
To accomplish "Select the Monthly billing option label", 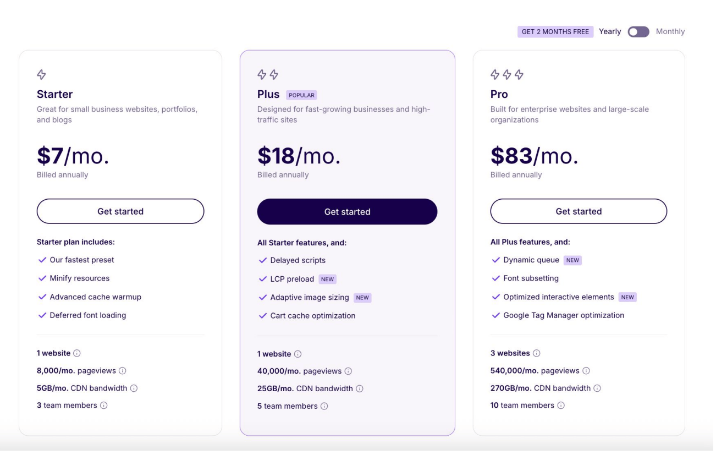I will pyautogui.click(x=670, y=32).
